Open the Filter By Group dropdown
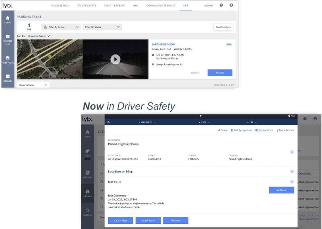This screenshot has width=322, height=229. coord(61,27)
